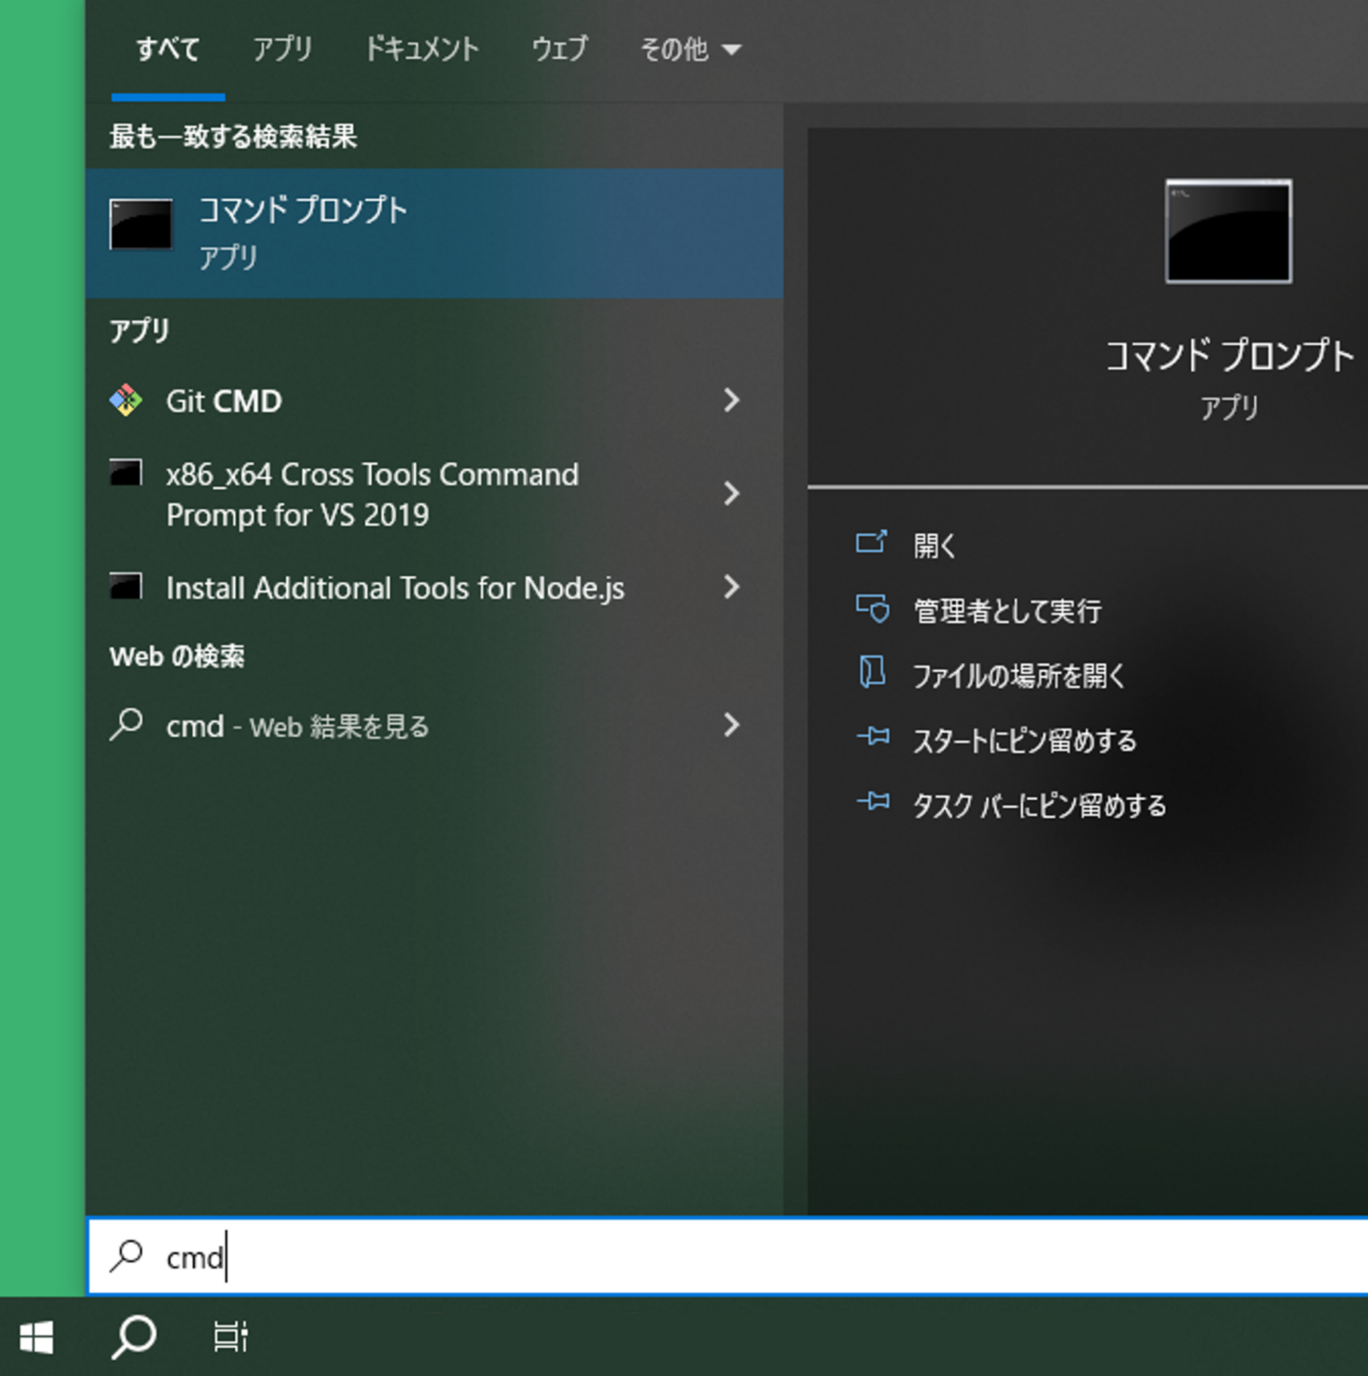1368x1376 pixels.
Task: Open the cmd - Web 結果を見る result
Action: point(297,727)
